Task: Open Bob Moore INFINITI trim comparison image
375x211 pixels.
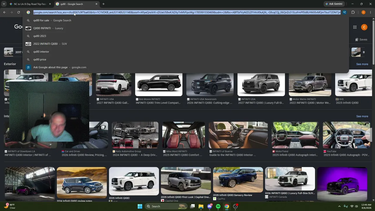Action: coord(158,85)
